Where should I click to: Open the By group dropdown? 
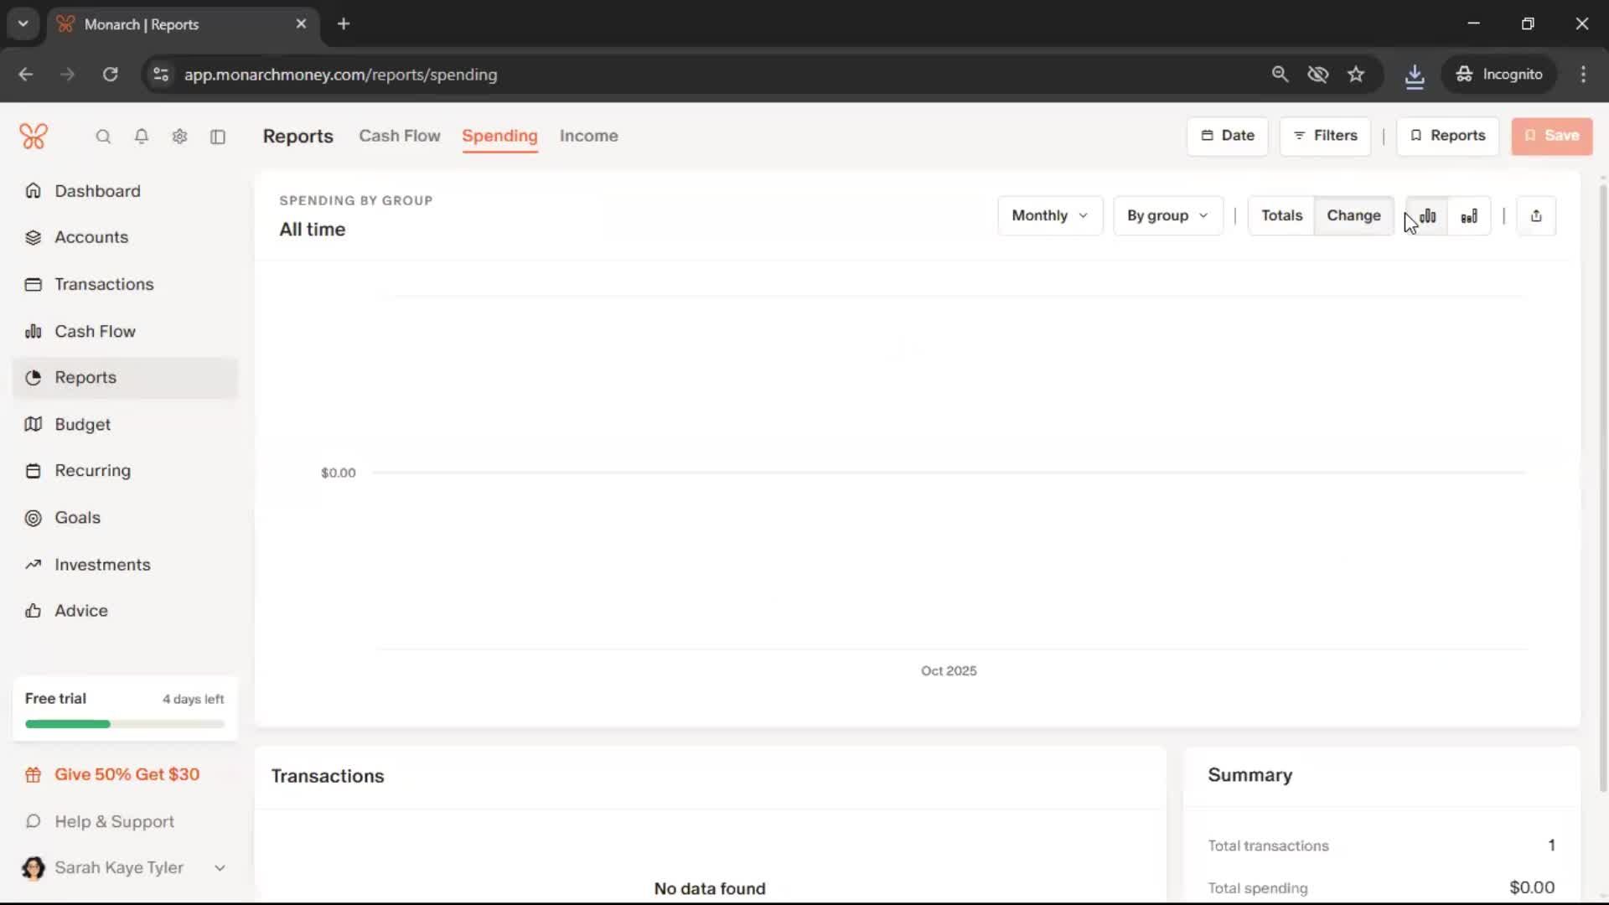pos(1167,215)
